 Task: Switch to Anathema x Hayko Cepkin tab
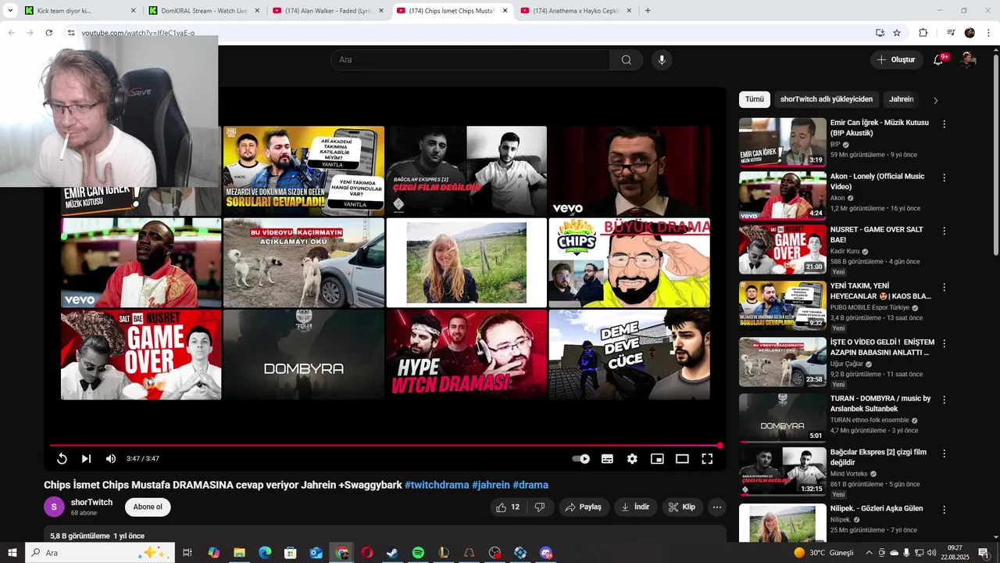point(576,11)
